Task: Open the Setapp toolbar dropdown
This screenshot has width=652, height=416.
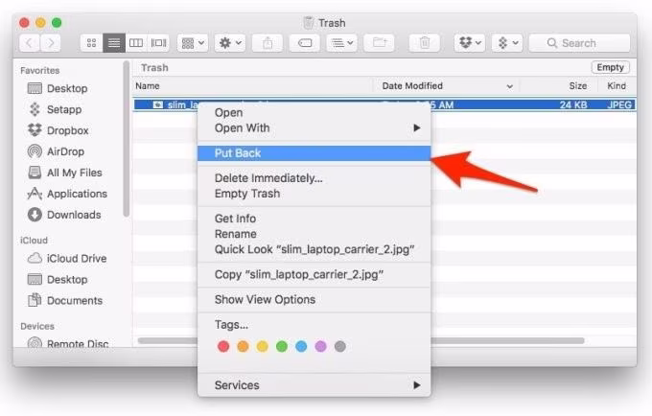Action: click(x=507, y=43)
